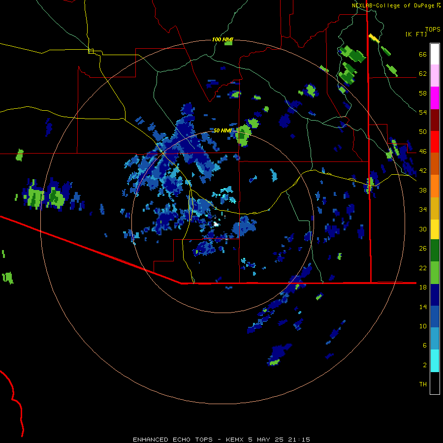Viewport: 443px width, 443px height.
Task: Click the white swatch above 66 in the legend
Action: 435,54
